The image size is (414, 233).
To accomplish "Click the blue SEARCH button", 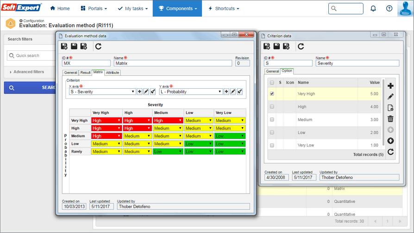I will (30, 87).
